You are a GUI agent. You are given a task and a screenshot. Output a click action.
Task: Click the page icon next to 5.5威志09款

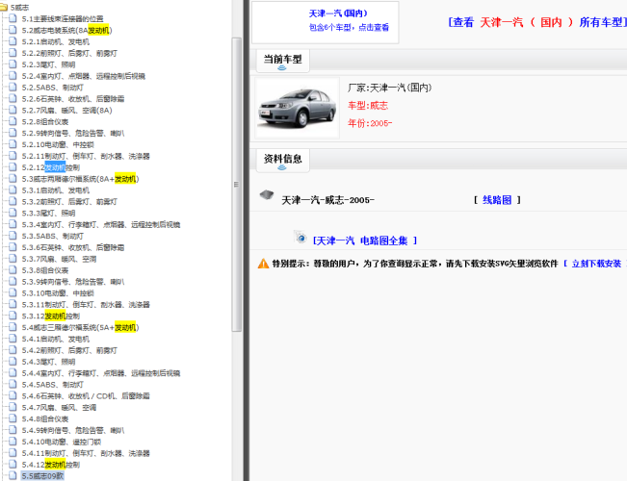(x=13, y=476)
